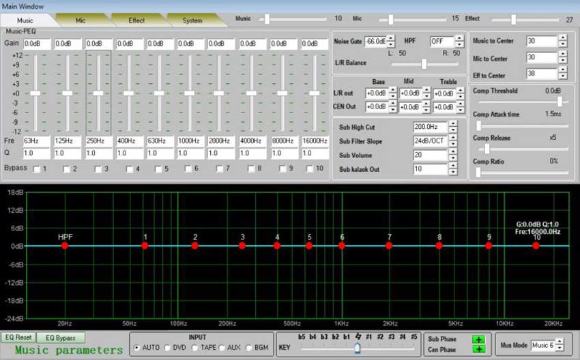Select EQ band 8 node on graph
Viewport: 580px width, 360px height.
click(439, 245)
